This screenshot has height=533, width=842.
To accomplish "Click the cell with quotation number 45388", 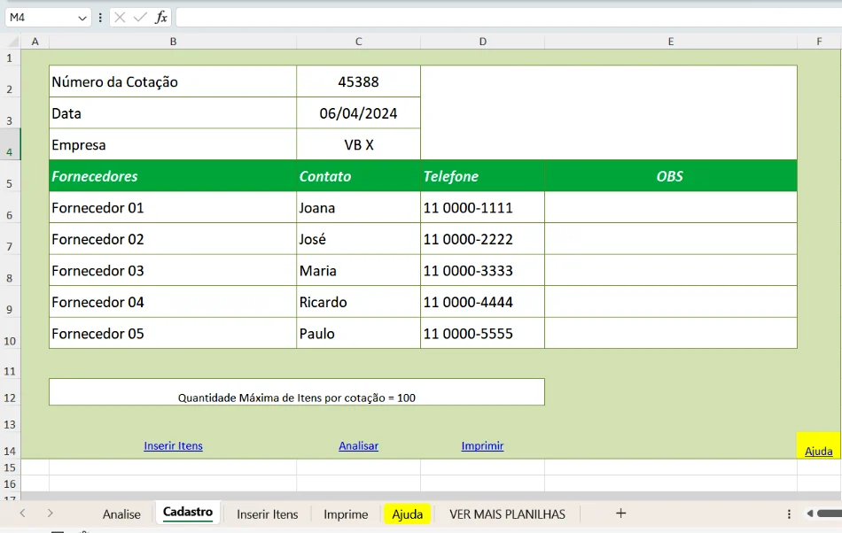I will 359,81.
